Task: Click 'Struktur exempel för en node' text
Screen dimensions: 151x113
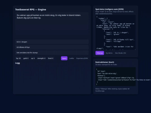Action: [106, 64]
